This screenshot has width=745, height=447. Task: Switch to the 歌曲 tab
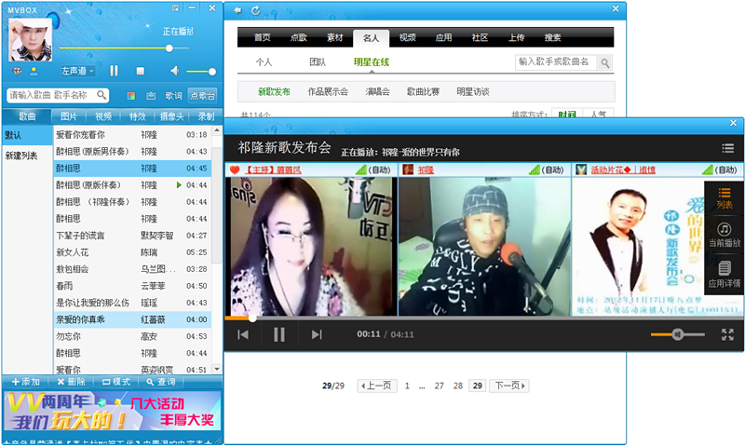[27, 116]
